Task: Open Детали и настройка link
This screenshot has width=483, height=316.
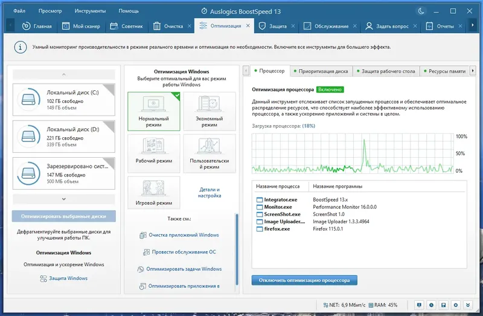Action: pyautogui.click(x=210, y=193)
